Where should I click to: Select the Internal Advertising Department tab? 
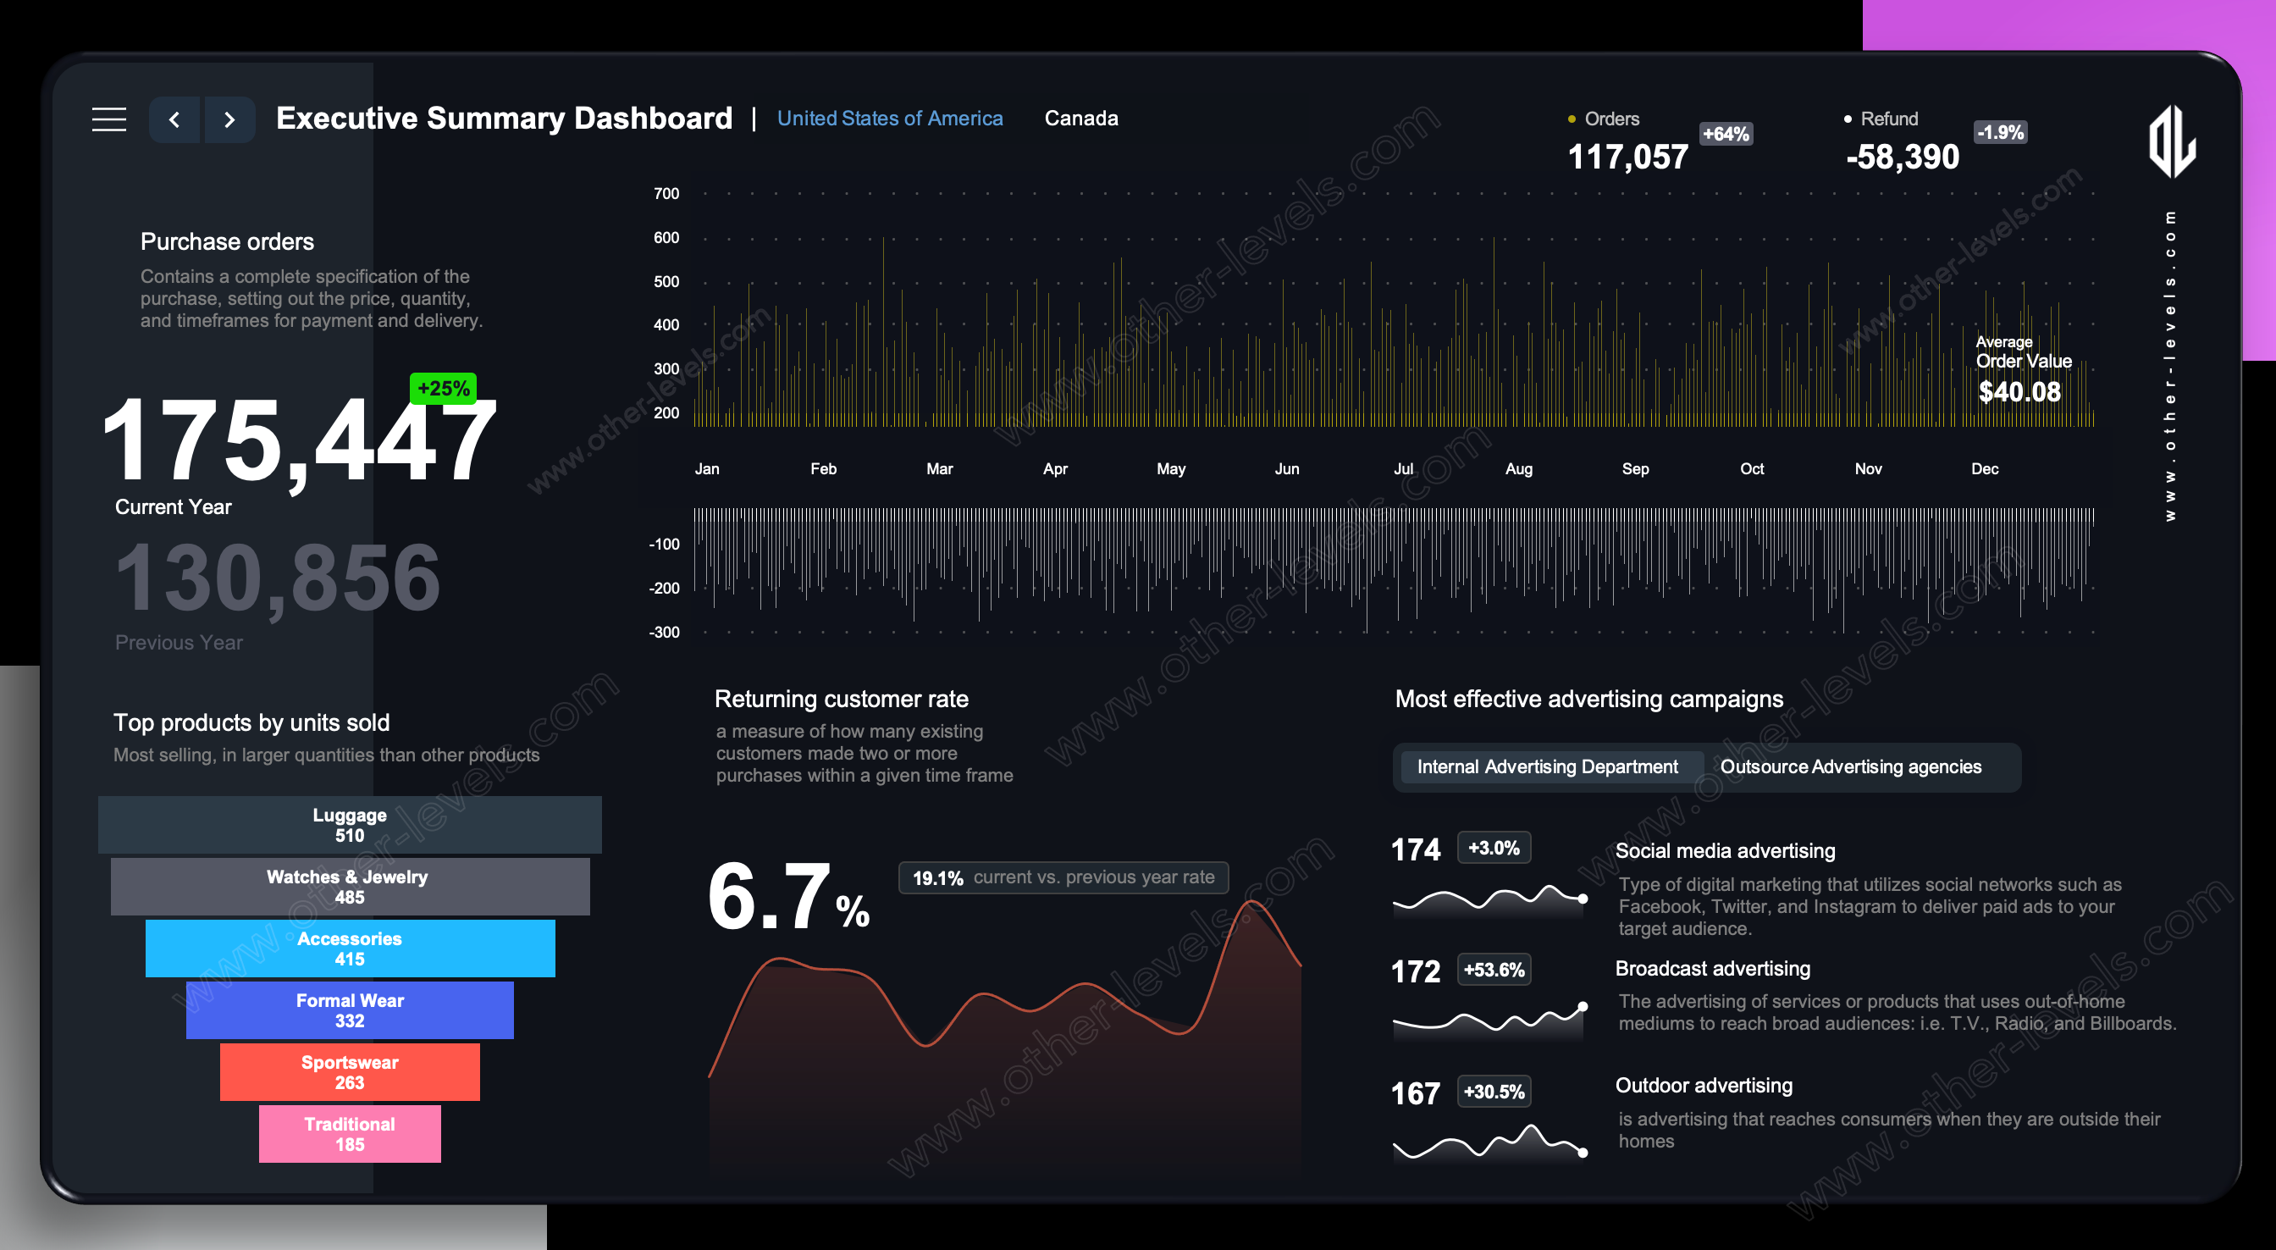1540,766
